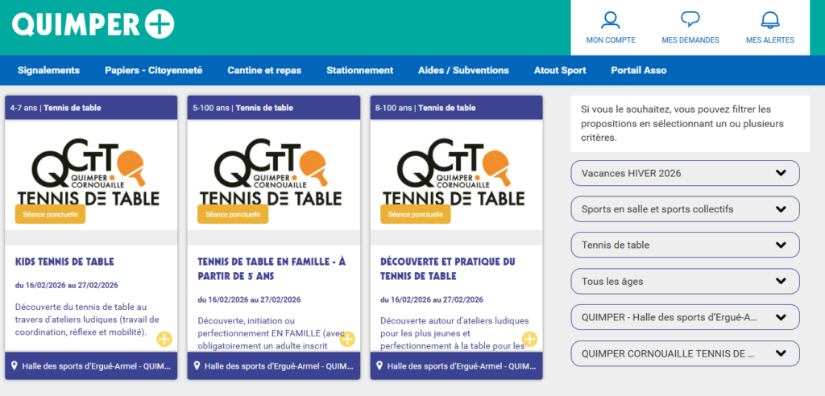This screenshot has width=825, height=396.
Task: Click plus icon on Tennis en Famille card
Action: pyautogui.click(x=347, y=339)
